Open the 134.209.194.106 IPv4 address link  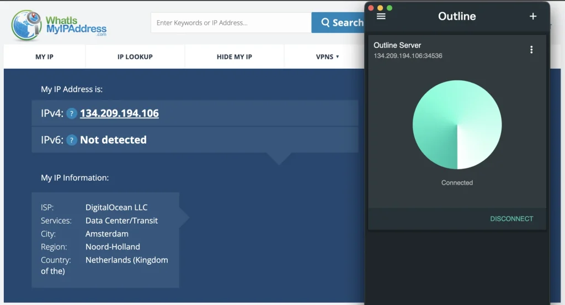pyautogui.click(x=119, y=113)
